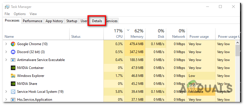Click the 5.8% CPU value
This screenshot has height=105, width=244.
click(x=119, y=92)
